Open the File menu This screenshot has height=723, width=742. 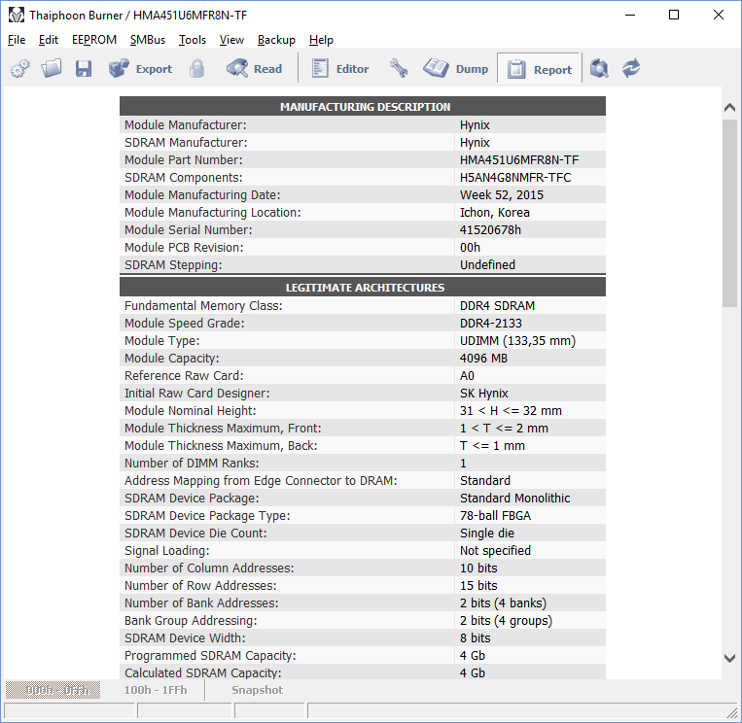[x=17, y=40]
